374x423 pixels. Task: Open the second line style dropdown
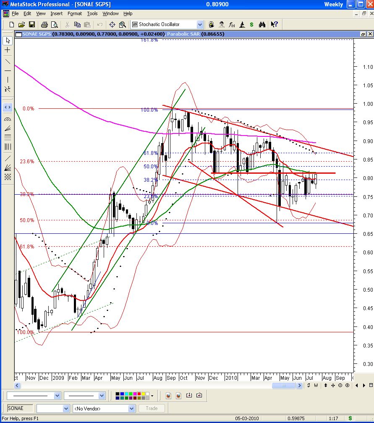[x=102, y=395]
